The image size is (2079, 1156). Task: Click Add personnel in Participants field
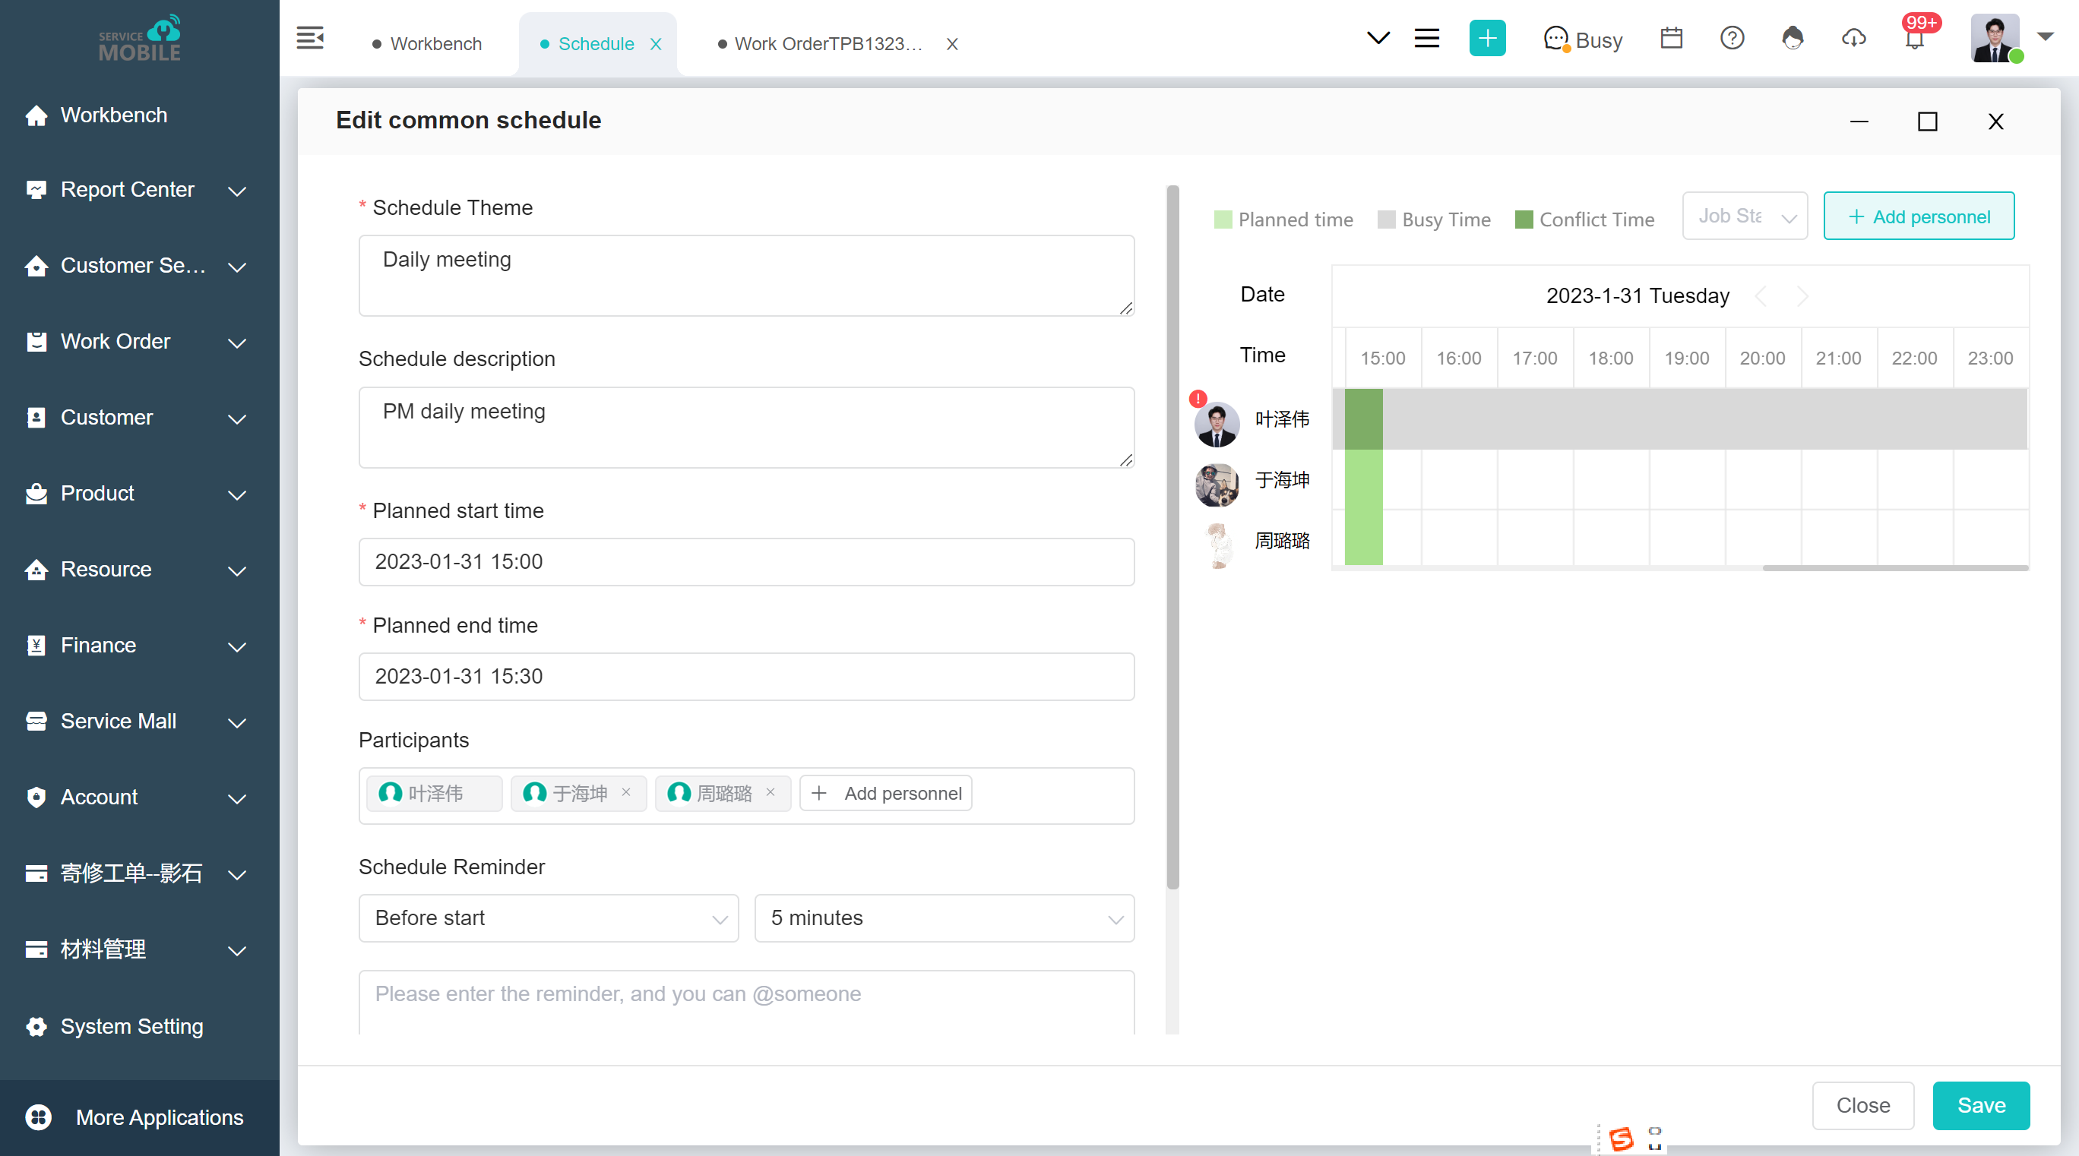(885, 793)
